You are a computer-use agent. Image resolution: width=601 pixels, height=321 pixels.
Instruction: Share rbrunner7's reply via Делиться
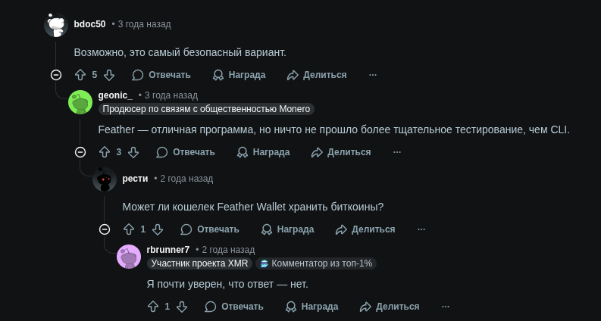[x=389, y=307]
